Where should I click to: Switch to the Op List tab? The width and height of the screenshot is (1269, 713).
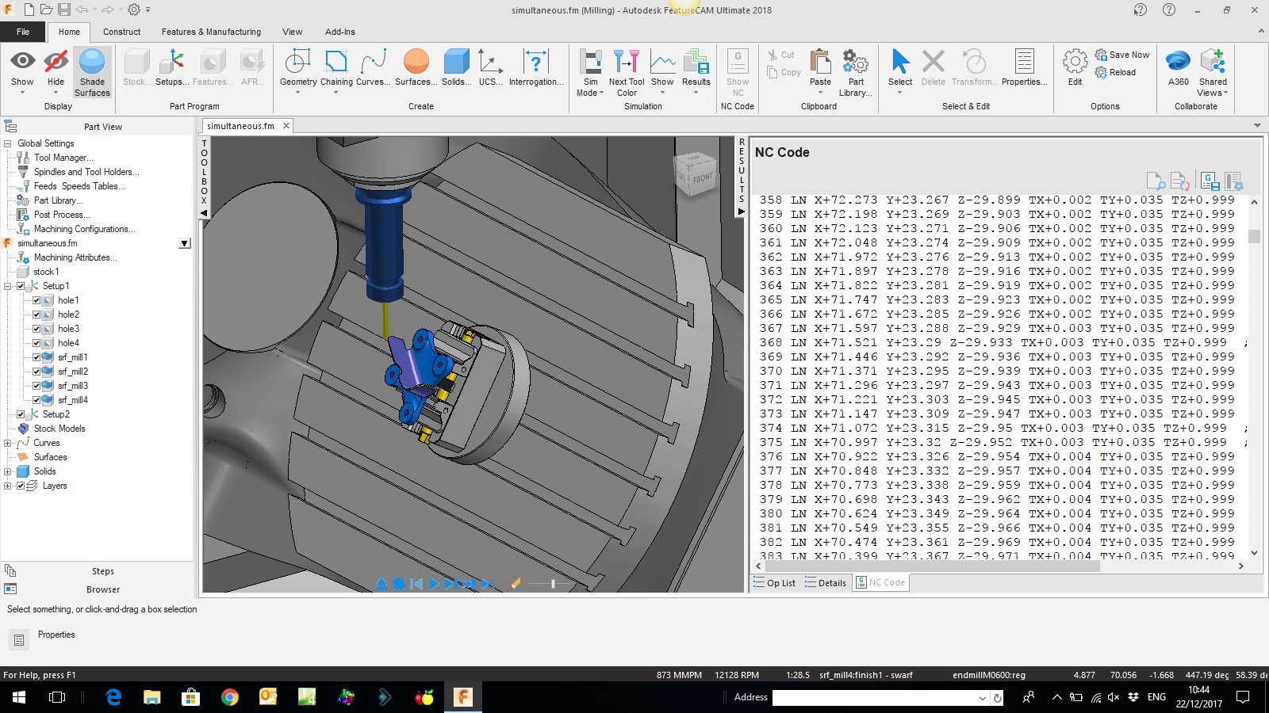coord(774,583)
